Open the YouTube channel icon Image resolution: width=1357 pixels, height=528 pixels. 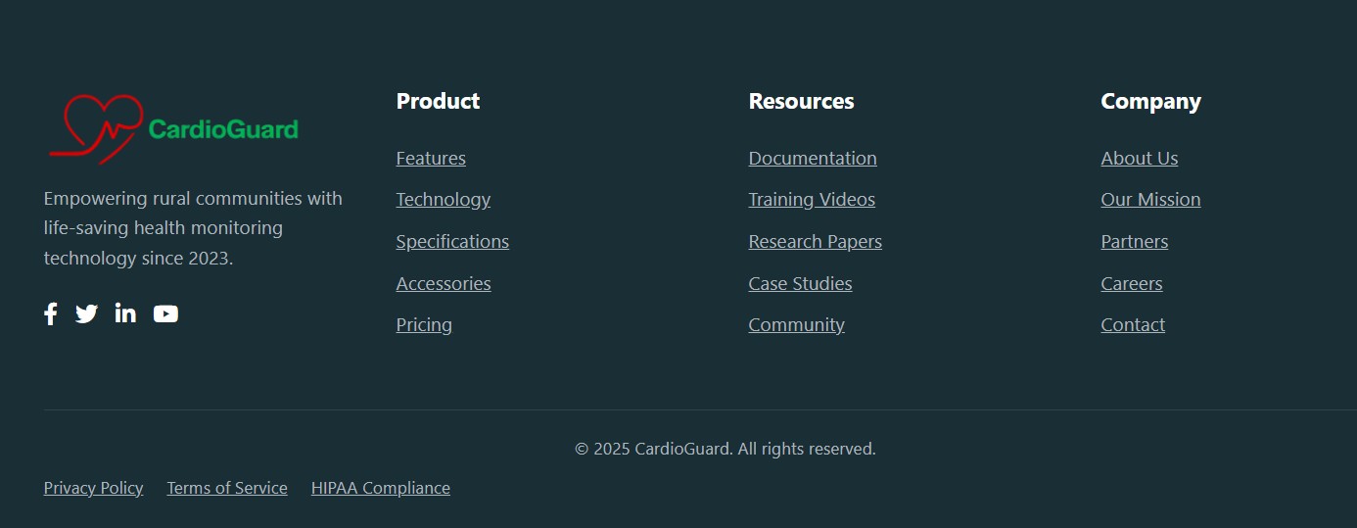165,313
